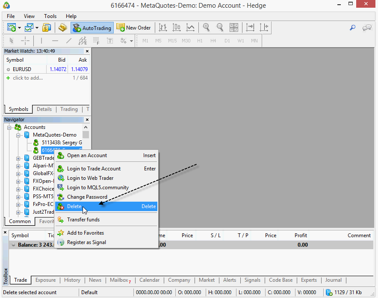The height and width of the screenshot is (298, 378).
Task: Click the new chart icon in toolbar
Action: [x=12, y=28]
